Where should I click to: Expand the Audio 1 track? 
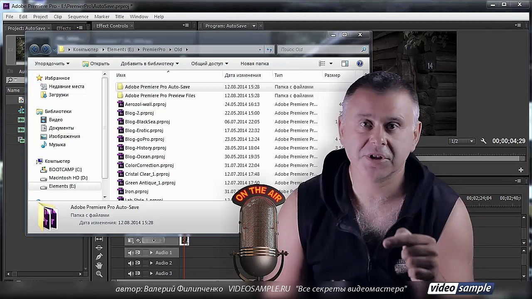pos(151,252)
